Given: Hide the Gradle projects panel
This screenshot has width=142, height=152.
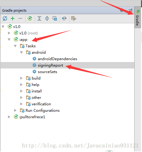Looking at the screenshot, I should pos(130,10).
